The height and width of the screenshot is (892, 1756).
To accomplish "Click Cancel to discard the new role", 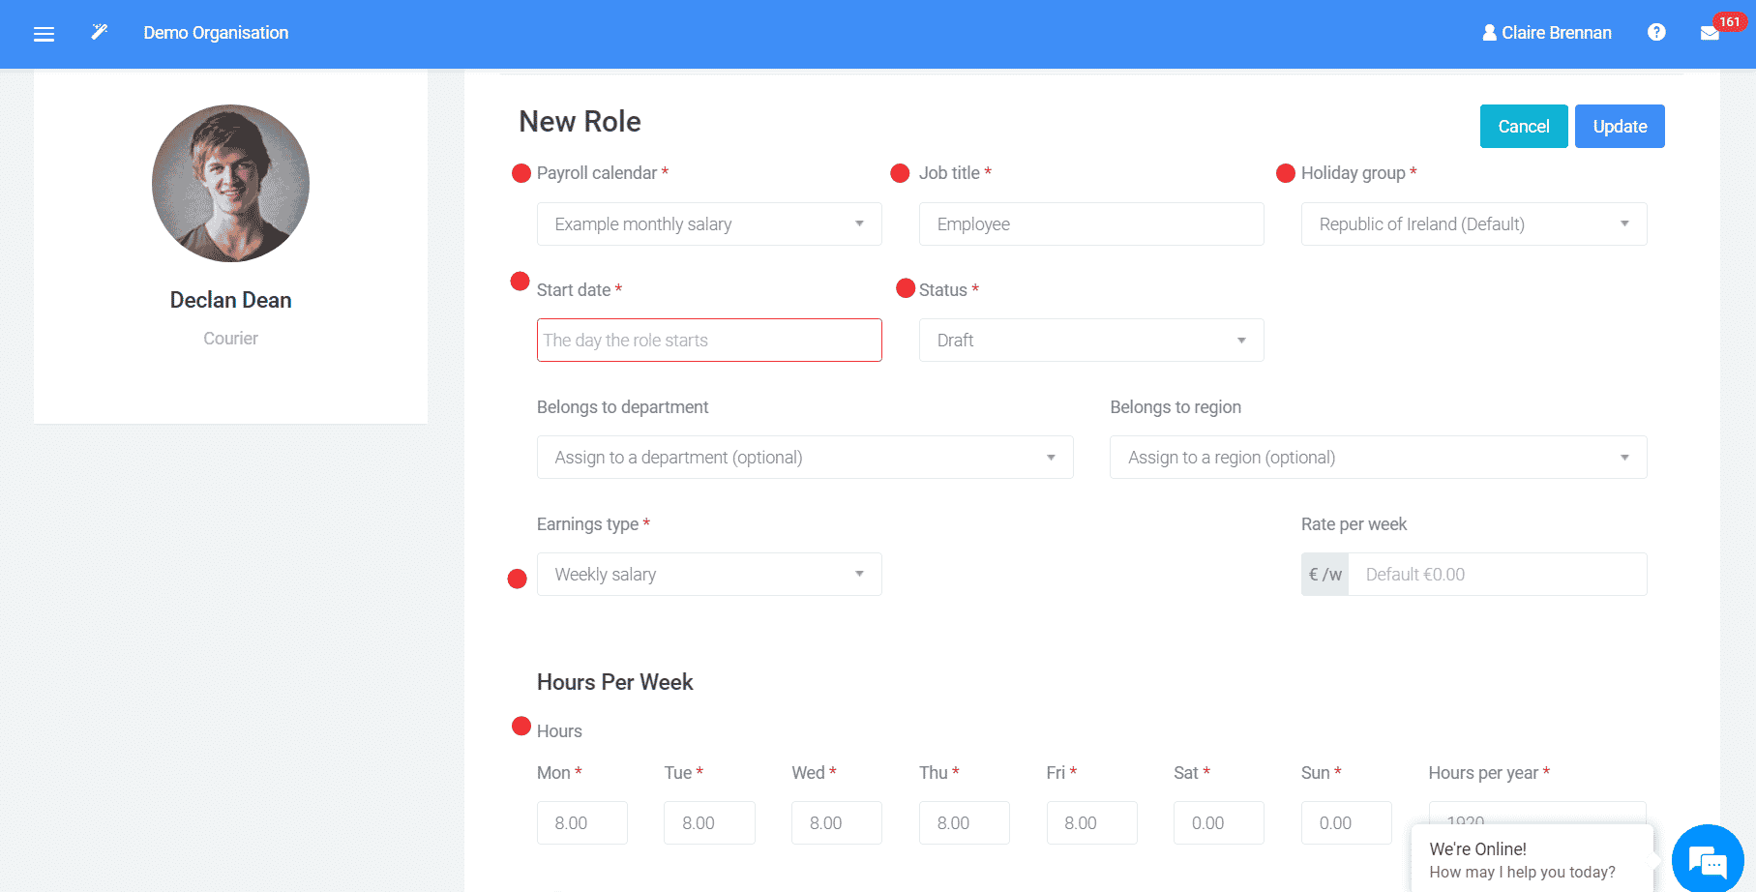I will (x=1523, y=126).
